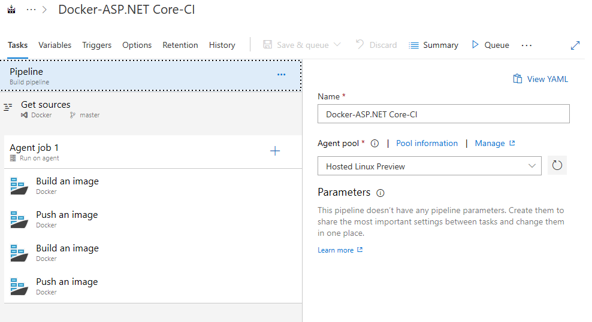This screenshot has height=322, width=592.
Task: Open the Pool information link
Action: click(427, 143)
